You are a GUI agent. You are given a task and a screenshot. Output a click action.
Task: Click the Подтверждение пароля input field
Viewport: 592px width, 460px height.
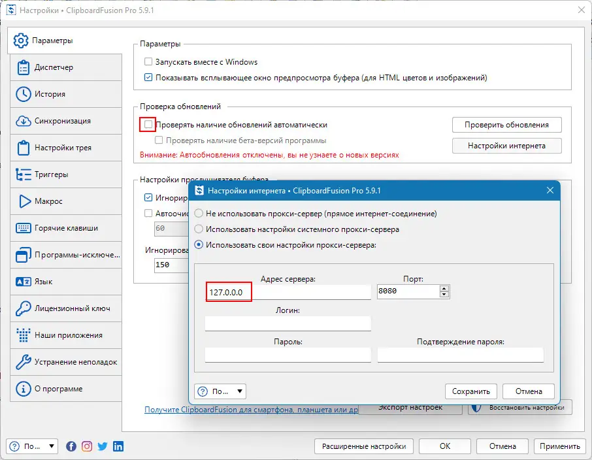tap(461, 355)
